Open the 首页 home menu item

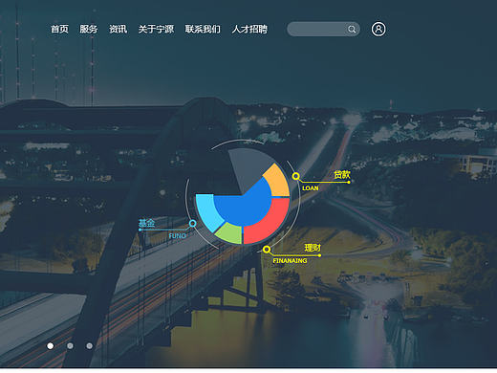pos(59,29)
